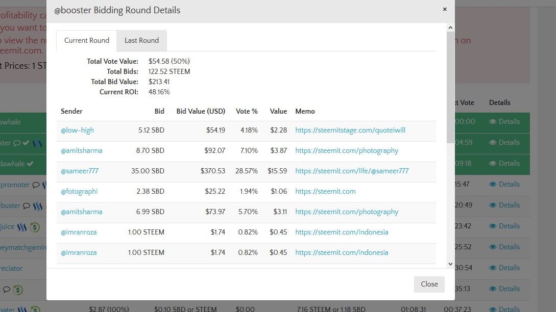The image size is (556, 312).
Task: Click the Total Bids value '122.52 STEEM'
Action: tap(169, 71)
